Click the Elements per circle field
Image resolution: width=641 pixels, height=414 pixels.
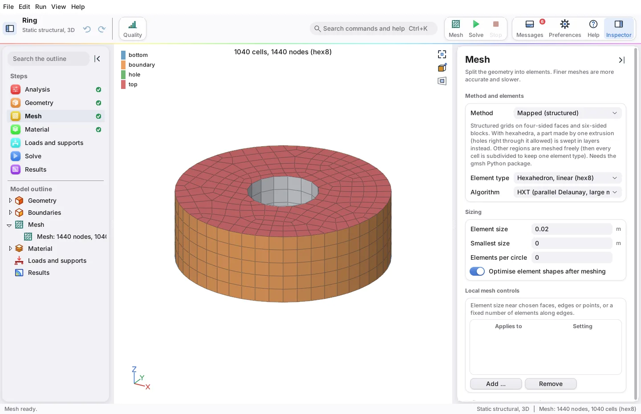tap(572, 257)
